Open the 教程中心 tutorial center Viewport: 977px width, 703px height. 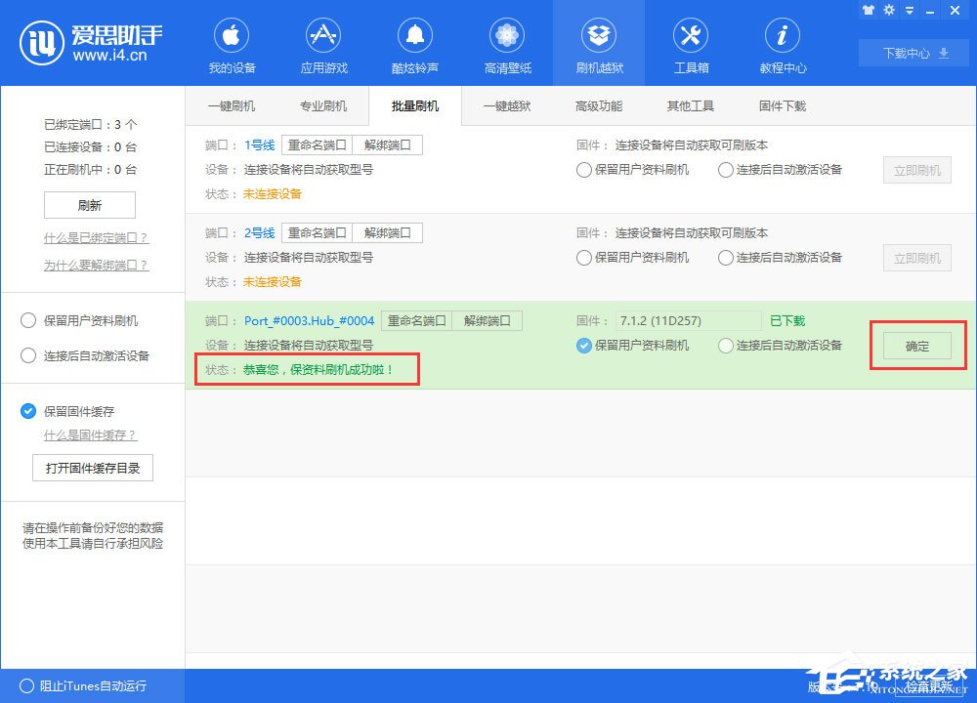[782, 43]
